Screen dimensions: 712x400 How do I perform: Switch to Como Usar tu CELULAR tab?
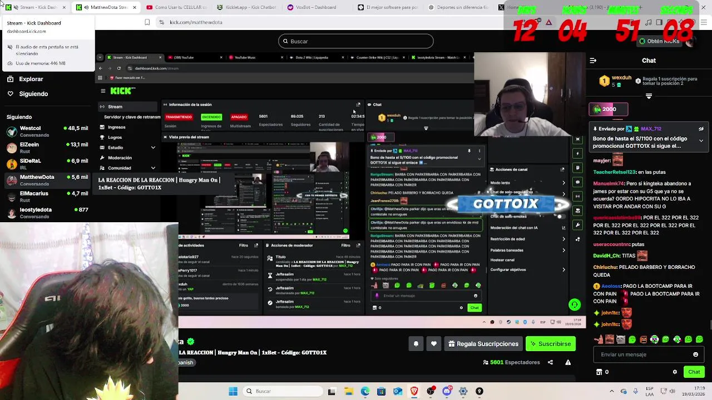tap(177, 7)
